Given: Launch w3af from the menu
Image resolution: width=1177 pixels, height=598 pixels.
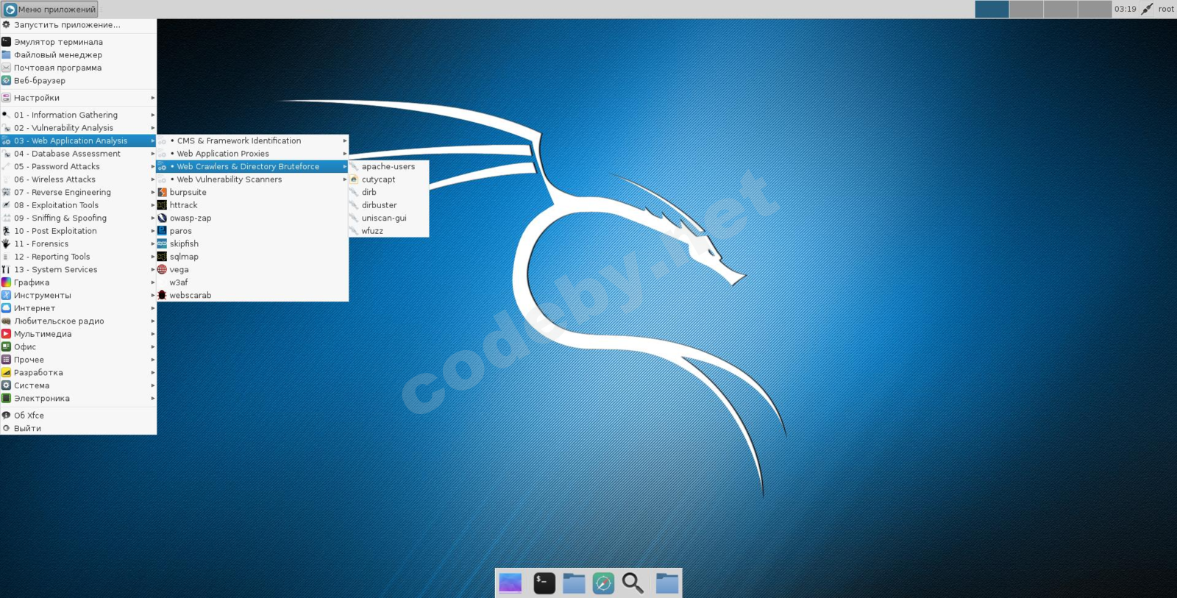Looking at the screenshot, I should tap(252, 282).
